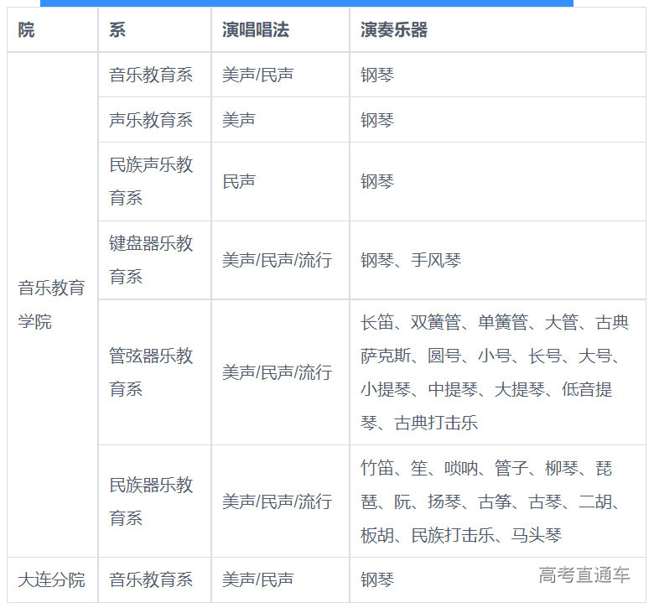Screen dimensions: 654x608
Task: Select the 声乐教育系 cell
Action: click(151, 120)
